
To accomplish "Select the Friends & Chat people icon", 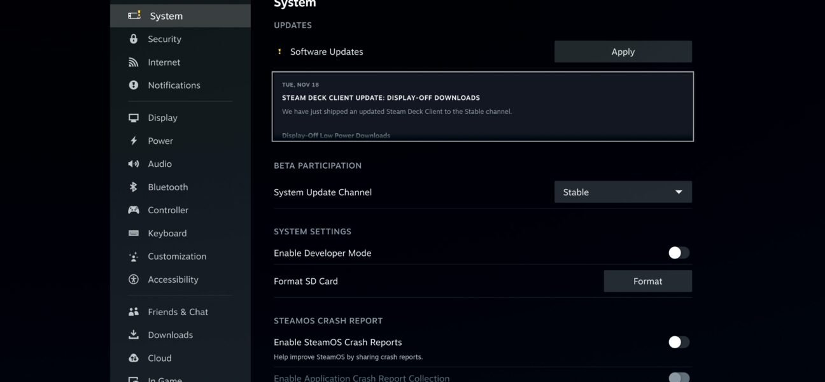I will (133, 311).
